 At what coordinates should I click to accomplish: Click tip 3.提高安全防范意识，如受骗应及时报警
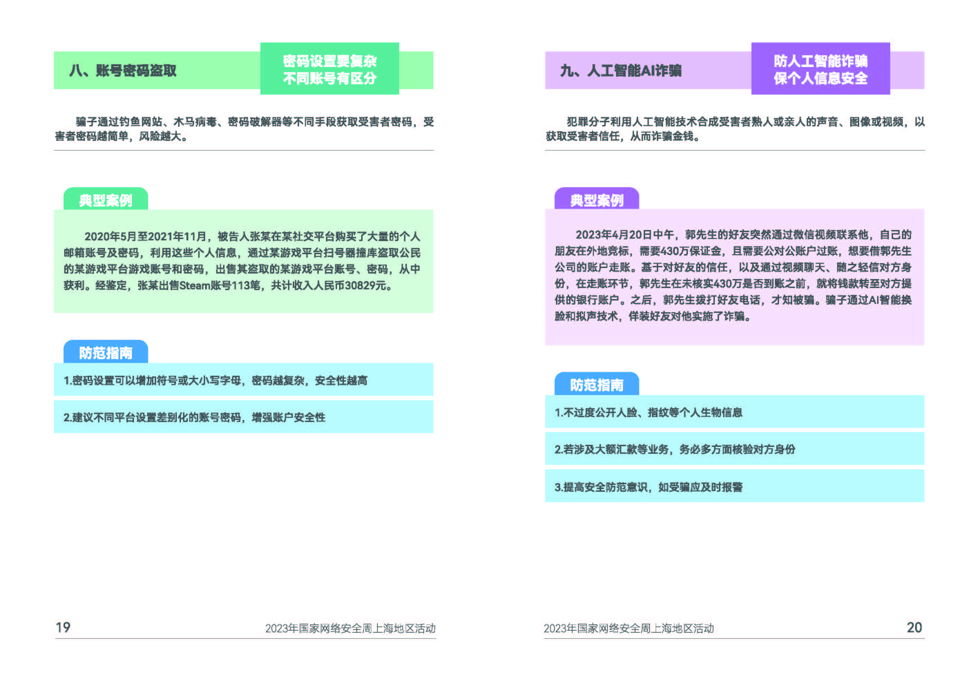tap(735, 486)
